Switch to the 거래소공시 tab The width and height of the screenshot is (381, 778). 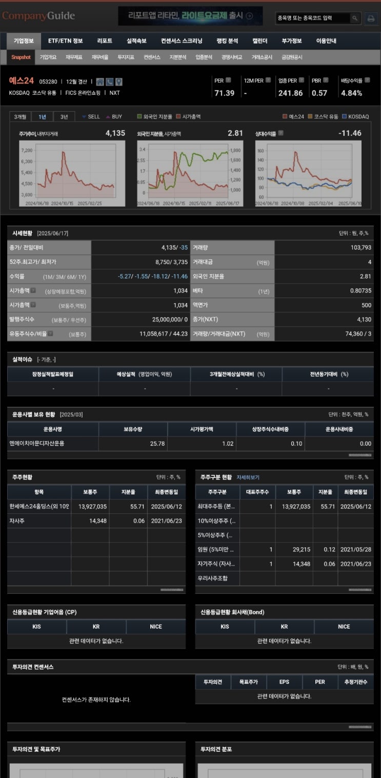262,57
